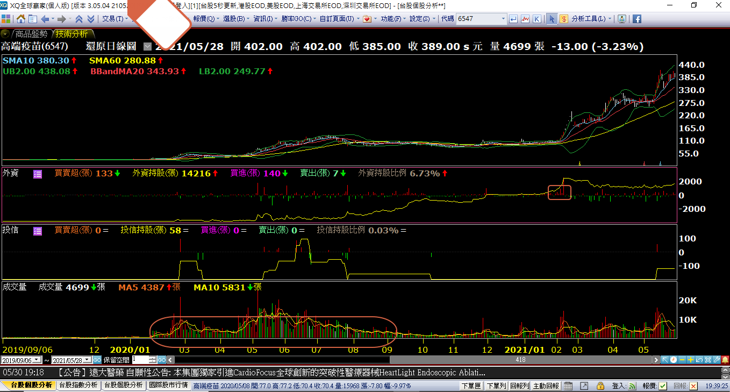The height and width of the screenshot is (392, 730).
Task: Switch to the 商品盤勢 tab
Action: [31, 34]
